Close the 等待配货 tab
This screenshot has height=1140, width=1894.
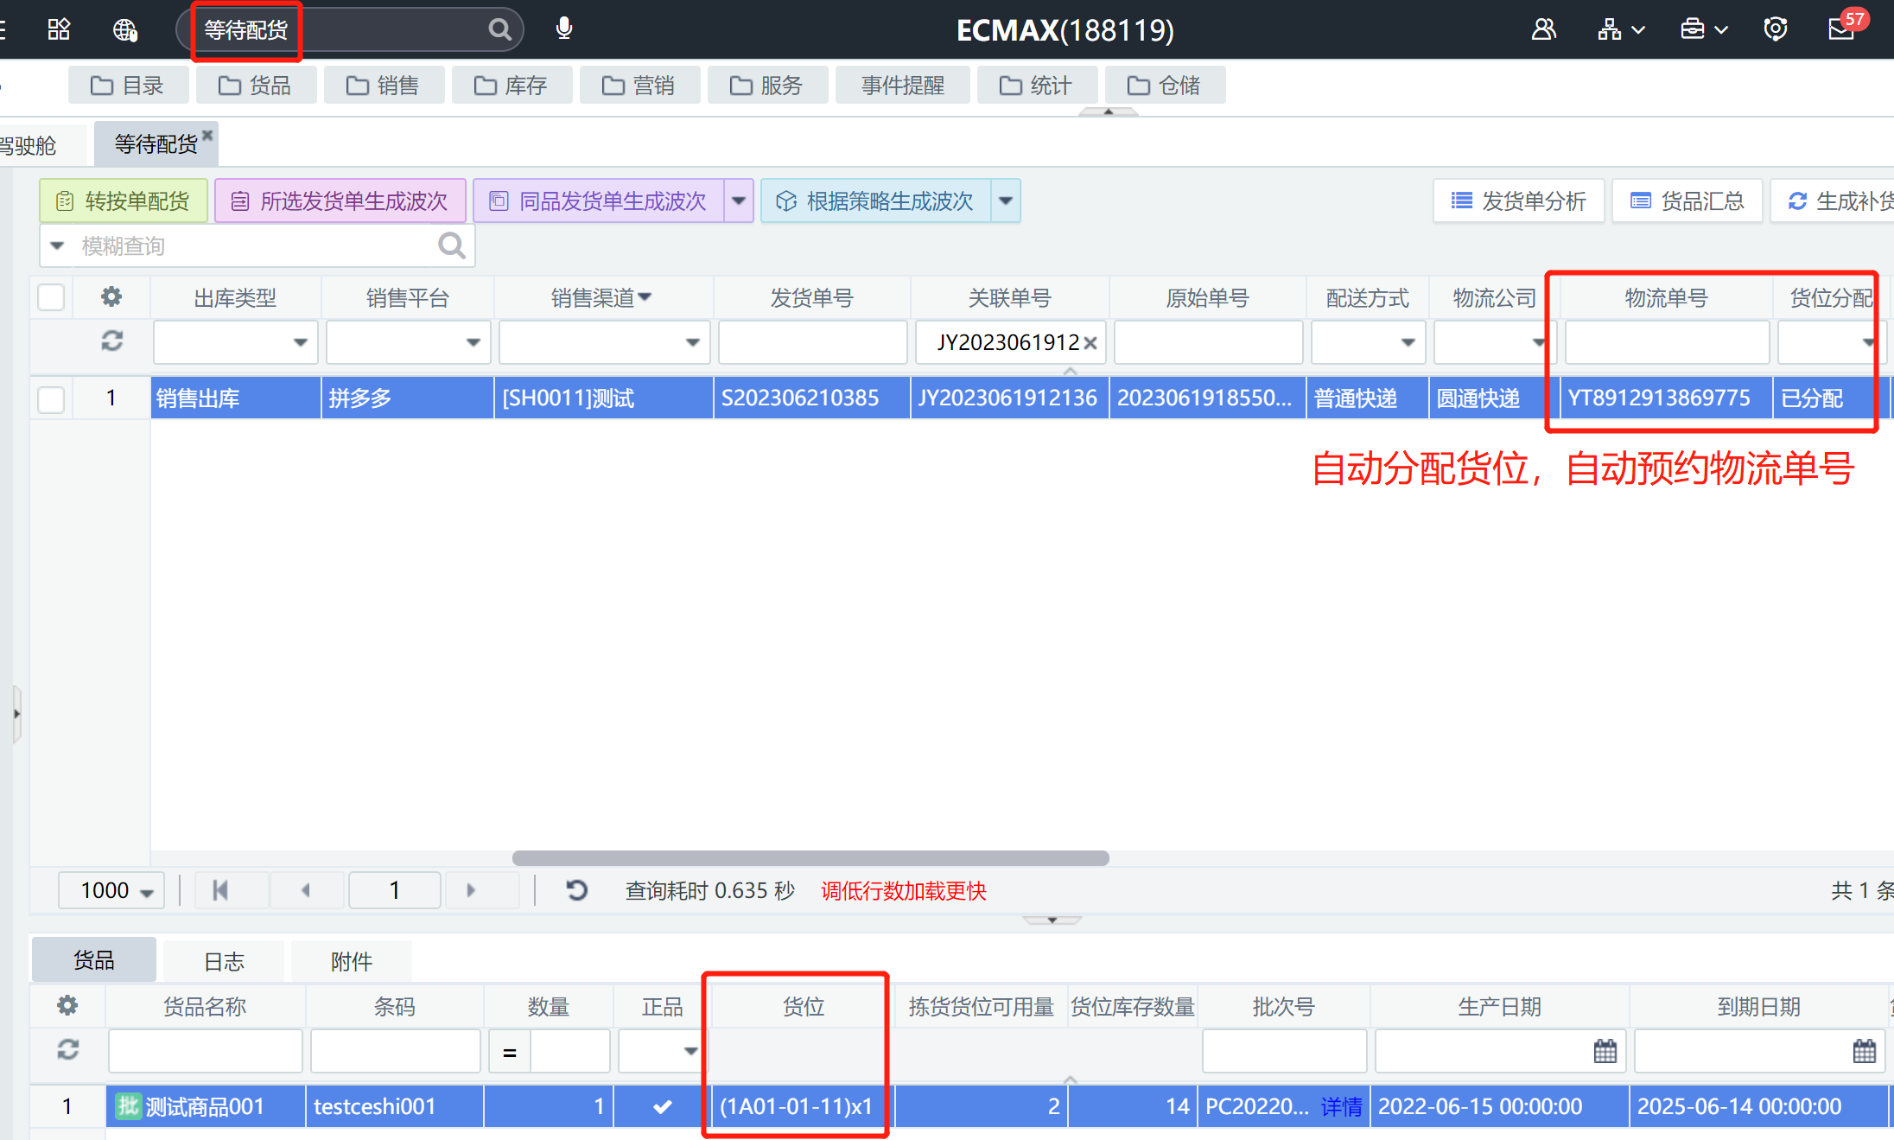point(207,134)
